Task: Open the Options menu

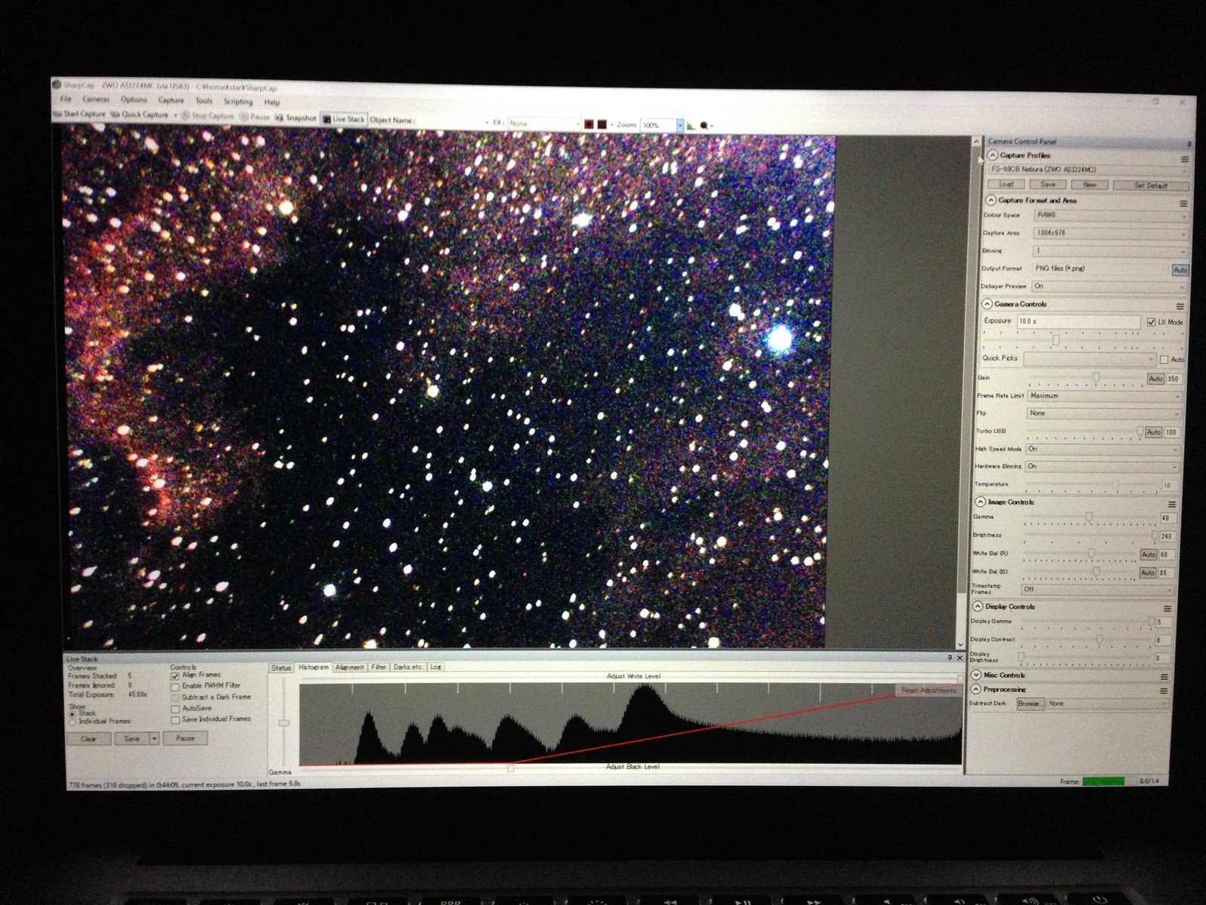Action: pyautogui.click(x=134, y=100)
